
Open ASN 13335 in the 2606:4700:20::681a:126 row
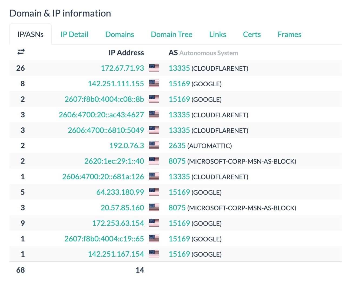click(x=179, y=177)
